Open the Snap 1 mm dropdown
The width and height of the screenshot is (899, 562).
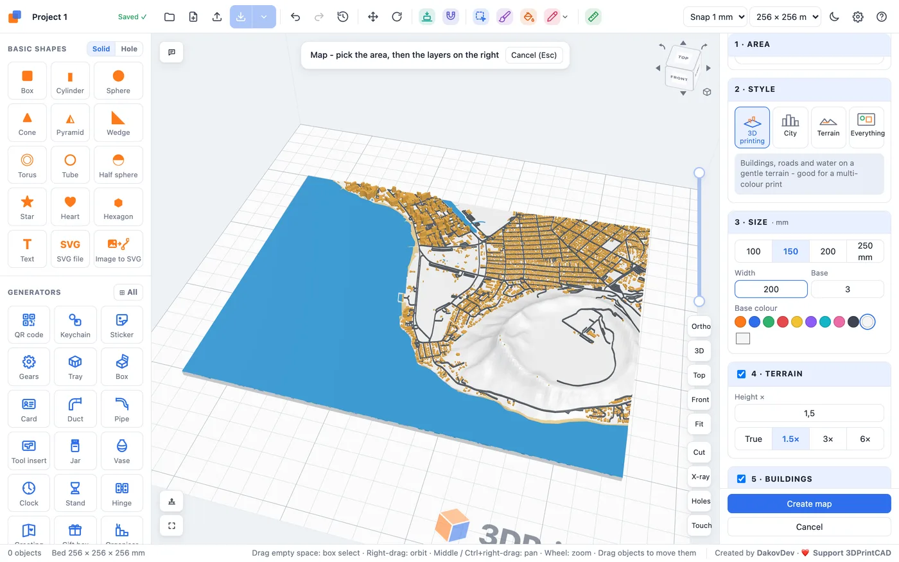coord(715,17)
